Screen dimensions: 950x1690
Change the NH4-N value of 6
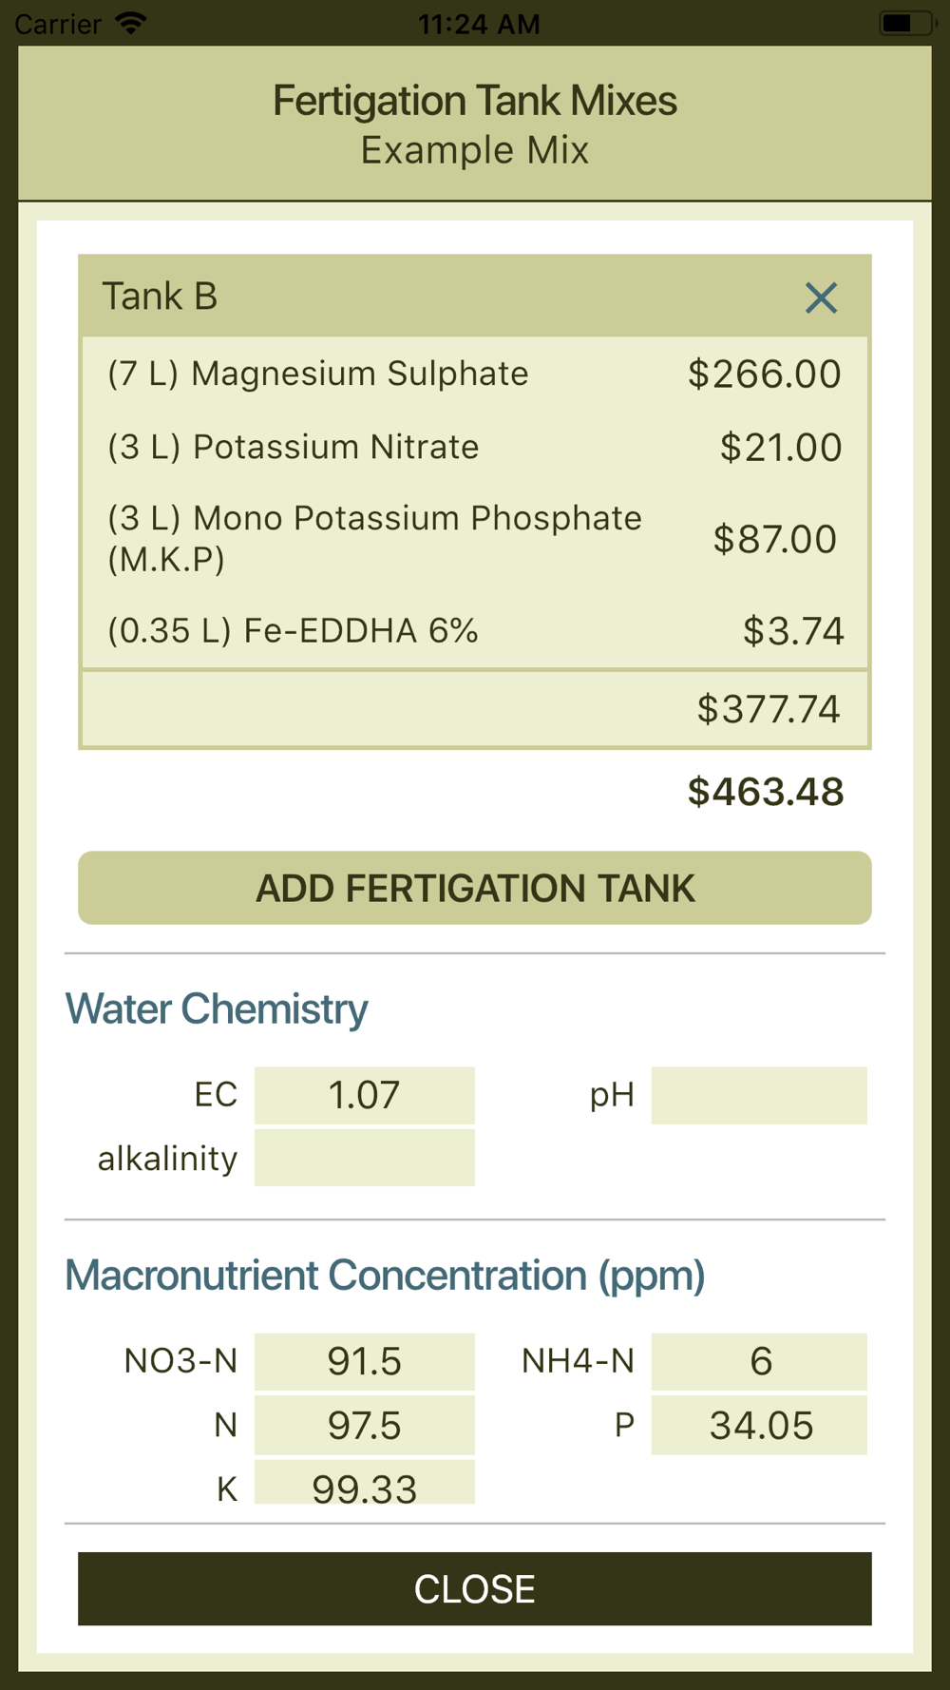click(759, 1361)
